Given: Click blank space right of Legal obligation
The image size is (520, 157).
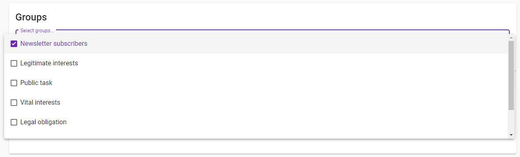Looking at the screenshot, I should point(286,122).
